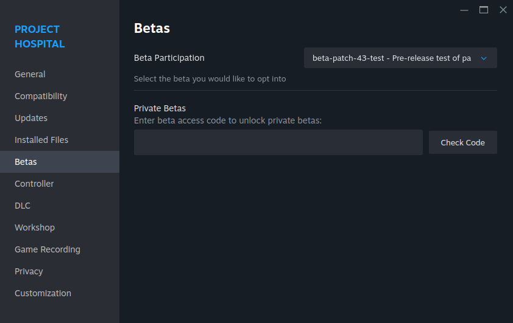
Task: Click the Project Hospital game title
Action: coord(40,36)
